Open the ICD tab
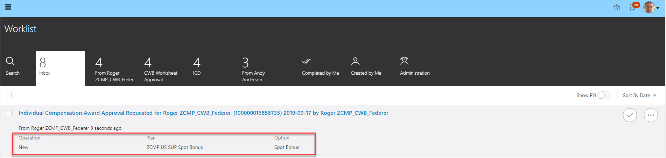This screenshot has height=158, width=666. 197,66
